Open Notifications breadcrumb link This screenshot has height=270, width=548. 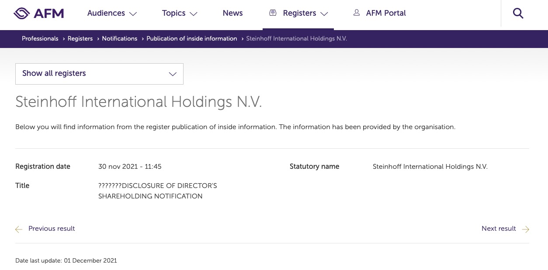click(120, 38)
